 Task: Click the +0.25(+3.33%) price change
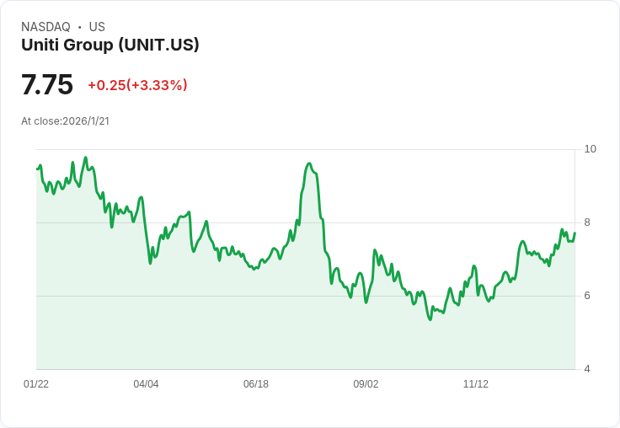click(137, 85)
